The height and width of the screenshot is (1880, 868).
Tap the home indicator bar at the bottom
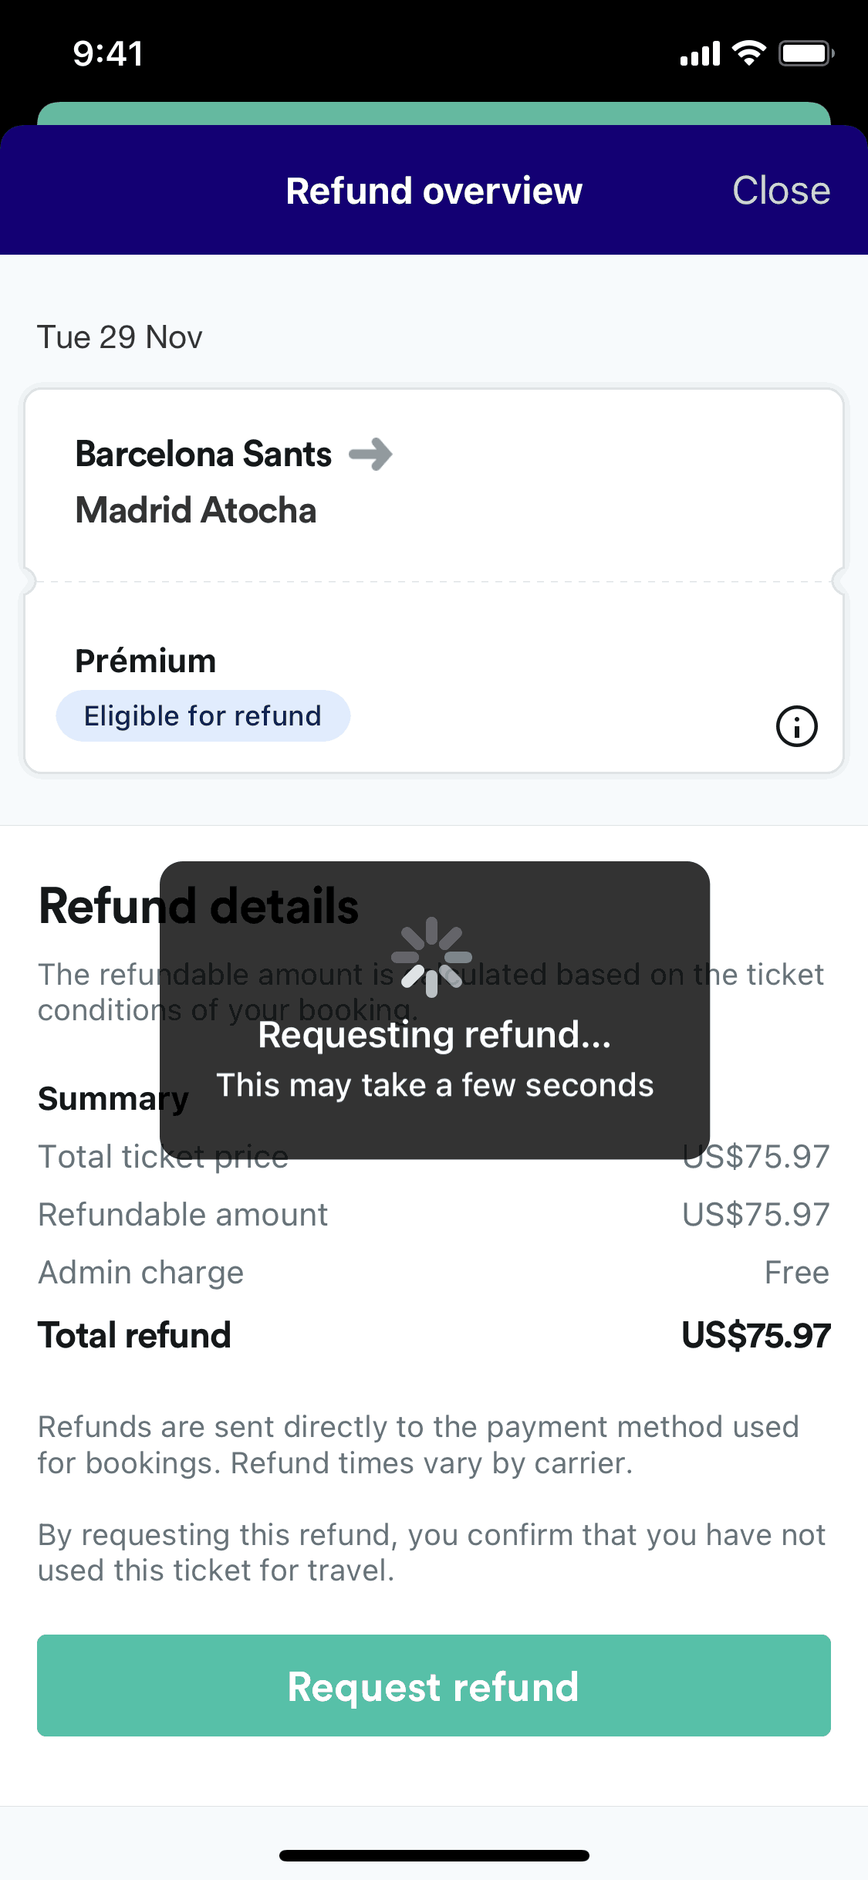434,1855
